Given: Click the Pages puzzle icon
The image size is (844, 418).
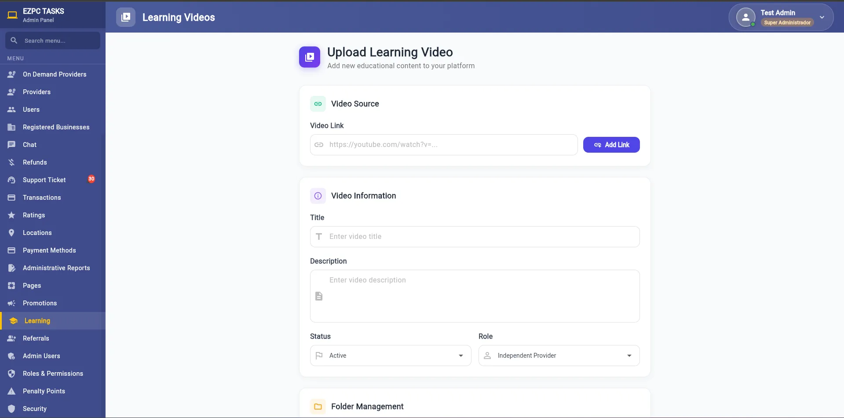Looking at the screenshot, I should click(11, 286).
